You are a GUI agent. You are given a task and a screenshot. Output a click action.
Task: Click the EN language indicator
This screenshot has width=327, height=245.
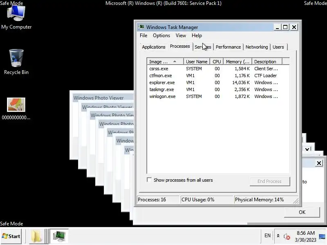pos(267,236)
